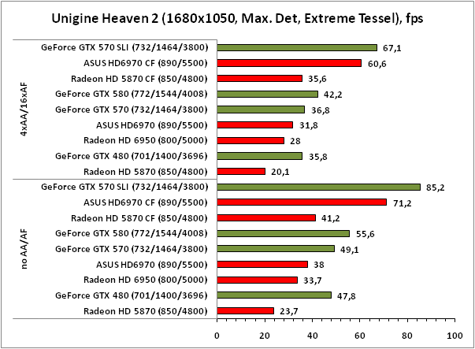The width and height of the screenshot is (475, 349).
Task: Select the green bar showing 55,6
Action: pos(283,233)
